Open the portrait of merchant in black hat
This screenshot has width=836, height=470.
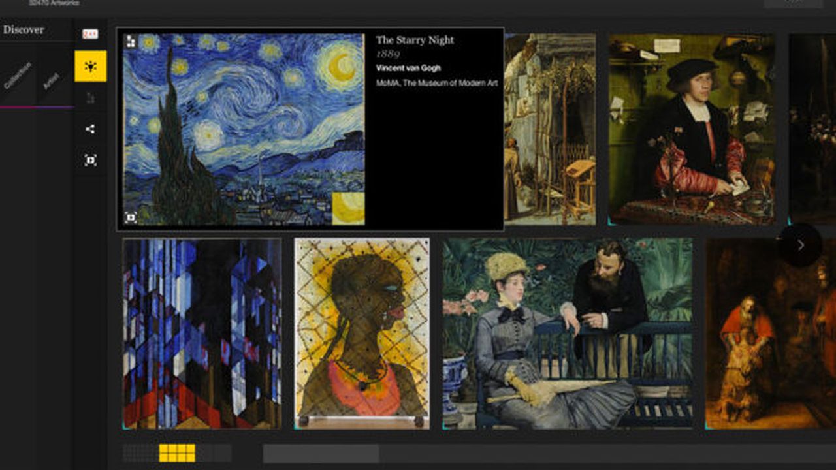click(x=692, y=129)
